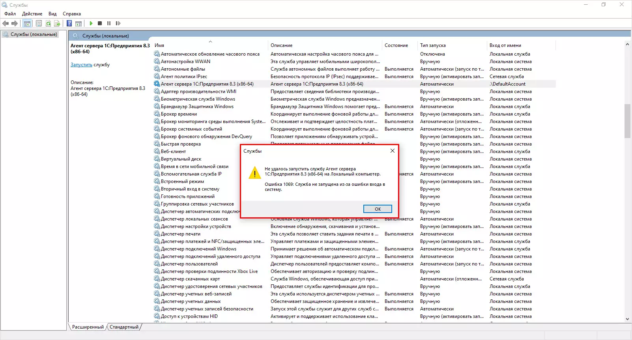Select 'Биометрическая служба Windows' service name
The height and width of the screenshot is (340, 632).
click(x=198, y=99)
